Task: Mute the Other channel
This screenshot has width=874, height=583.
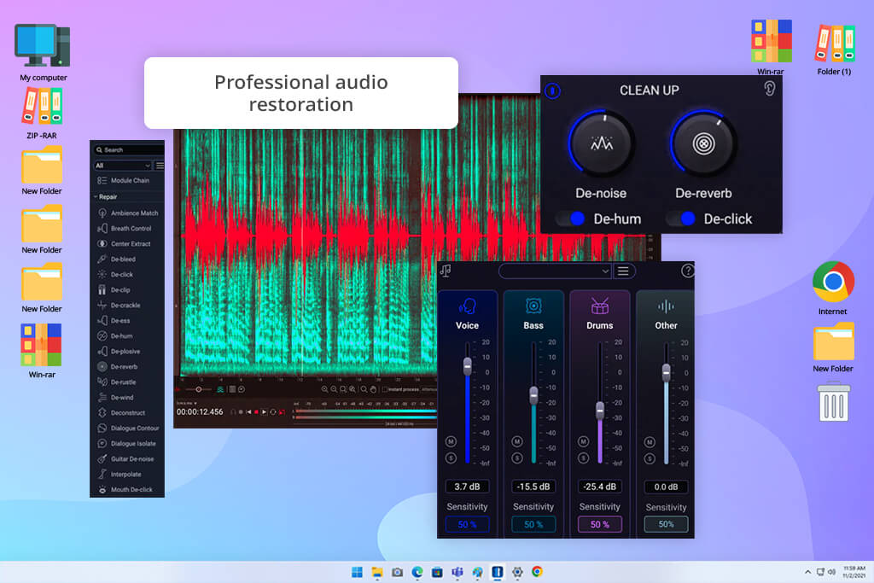Action: tap(650, 442)
